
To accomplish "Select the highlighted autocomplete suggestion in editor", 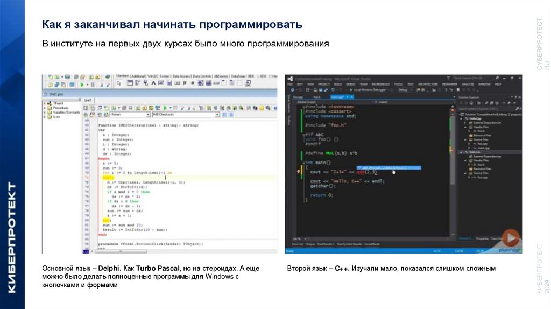I will (388, 168).
